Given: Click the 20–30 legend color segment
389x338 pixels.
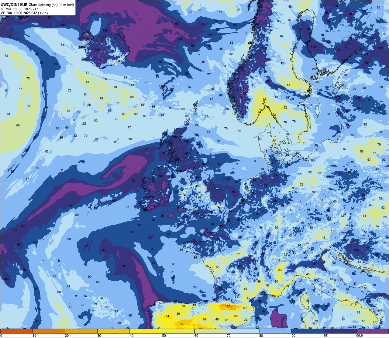Looking at the screenshot, I should 81,331.
